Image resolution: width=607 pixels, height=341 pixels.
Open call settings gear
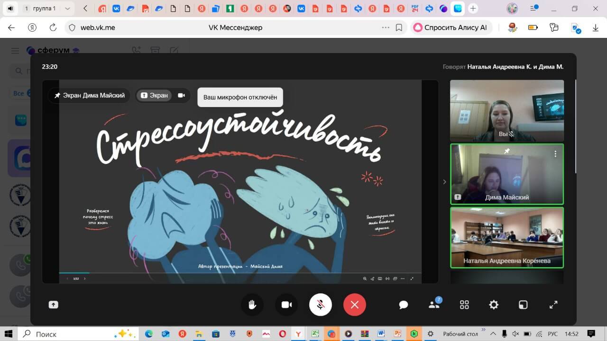click(x=494, y=305)
